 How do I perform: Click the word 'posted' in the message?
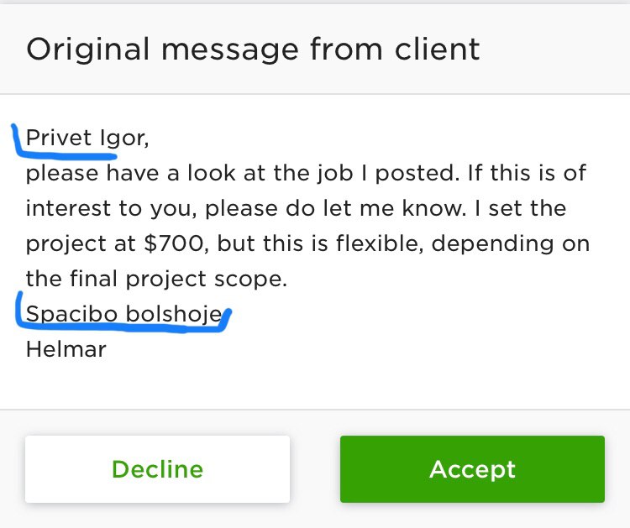tap(414, 173)
